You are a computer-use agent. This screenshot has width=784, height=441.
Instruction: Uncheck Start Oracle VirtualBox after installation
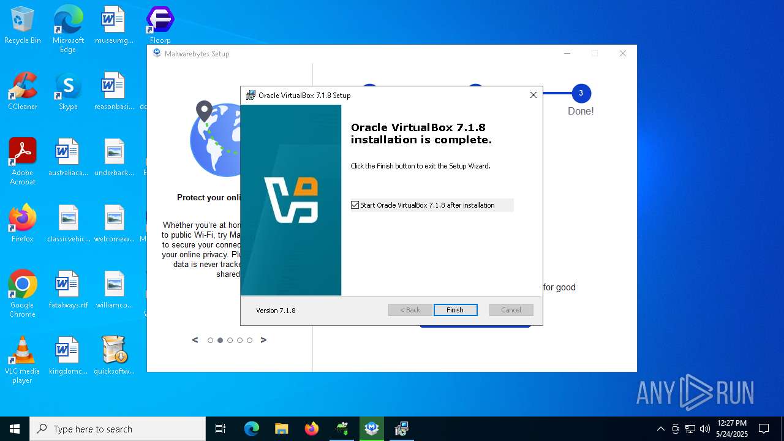[x=355, y=205]
